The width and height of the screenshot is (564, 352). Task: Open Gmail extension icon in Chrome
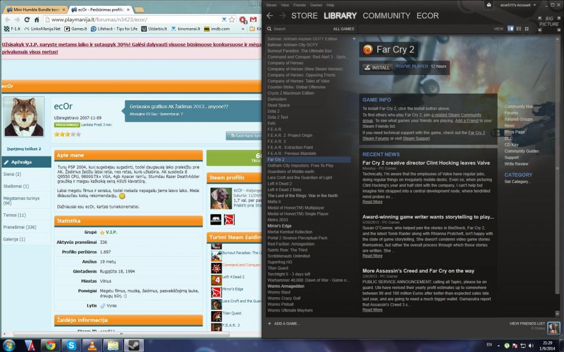tap(253, 19)
